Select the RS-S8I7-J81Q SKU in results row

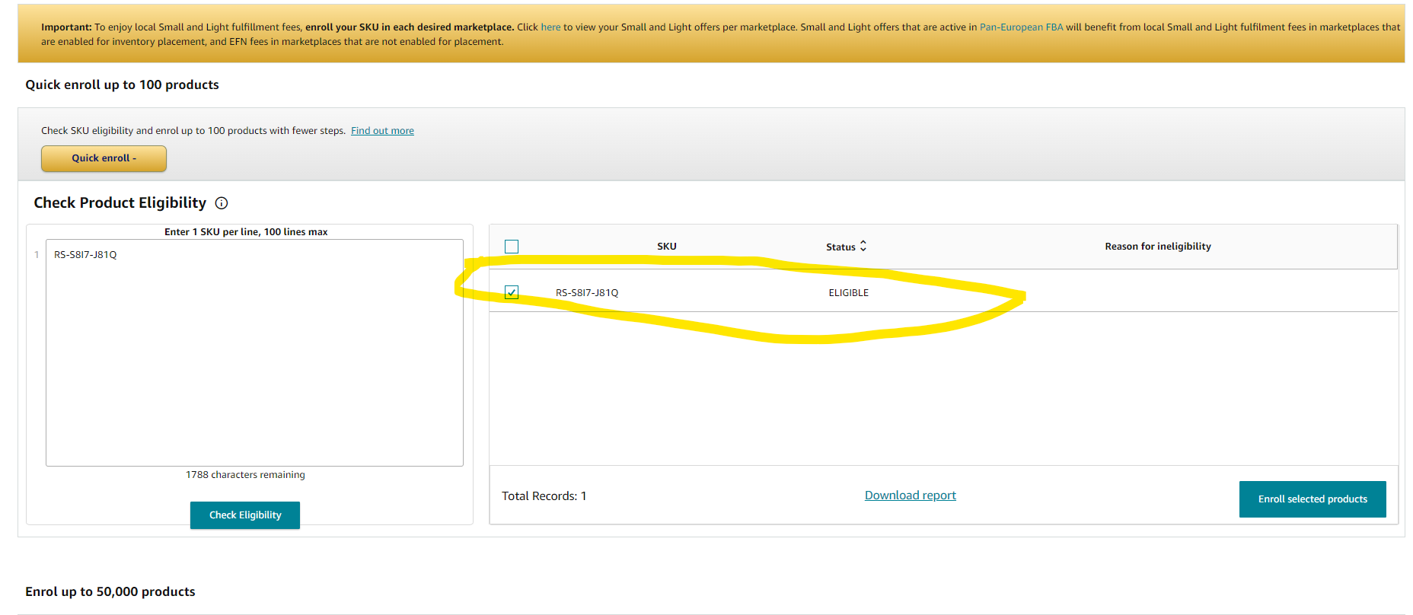[x=587, y=293]
